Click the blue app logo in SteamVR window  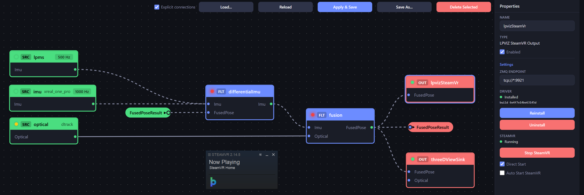[x=213, y=182]
